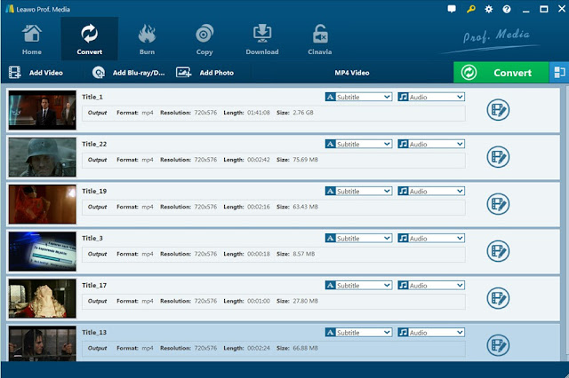
Task: Open the MP4 Video format selector
Action: 352,73
